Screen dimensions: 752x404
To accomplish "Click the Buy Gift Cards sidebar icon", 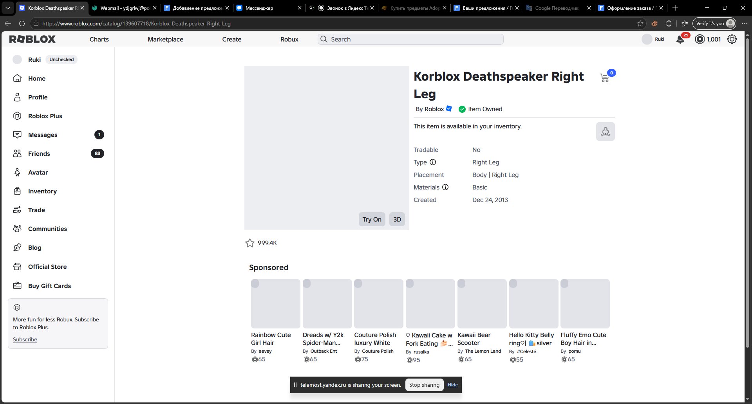I will point(17,286).
